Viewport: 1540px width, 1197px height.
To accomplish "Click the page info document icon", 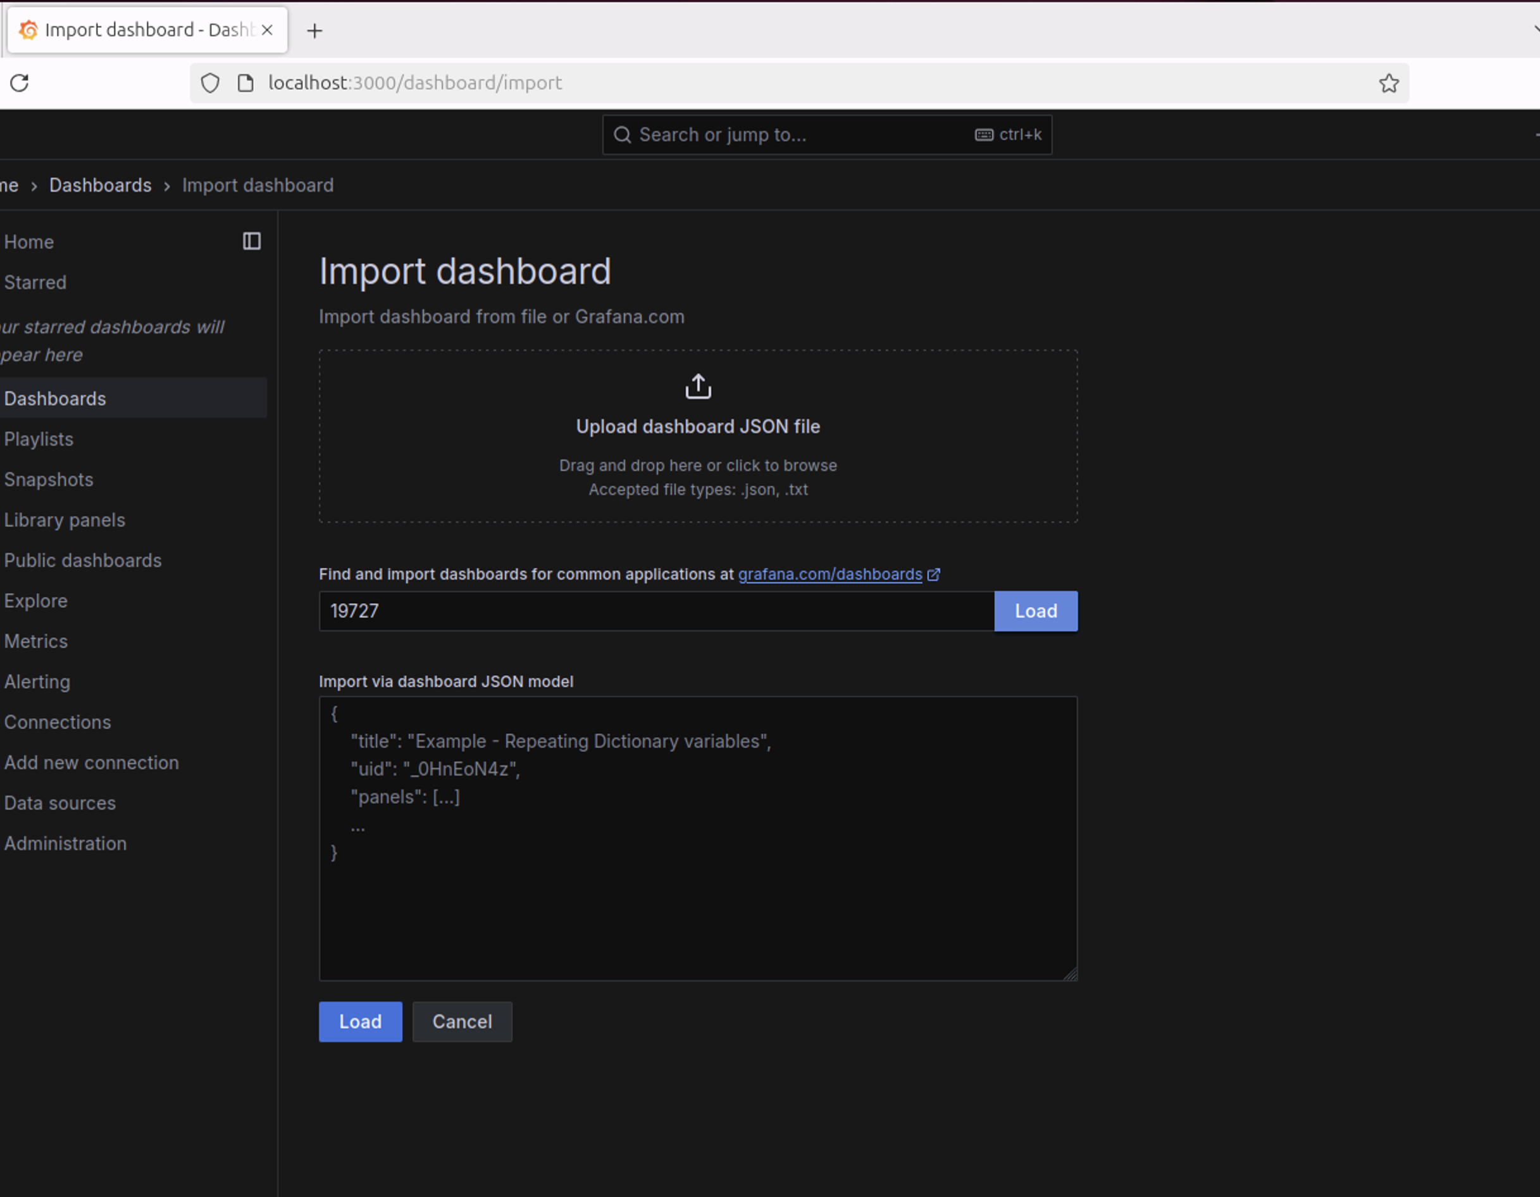I will [x=245, y=83].
